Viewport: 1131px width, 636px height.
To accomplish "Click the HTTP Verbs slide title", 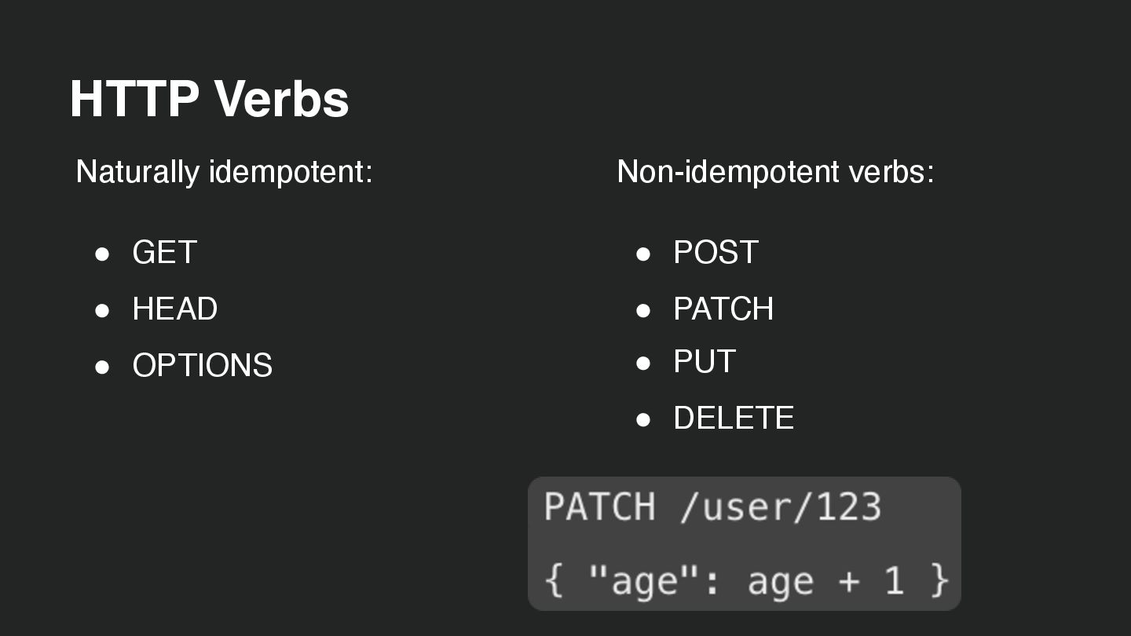I will pos(209,100).
